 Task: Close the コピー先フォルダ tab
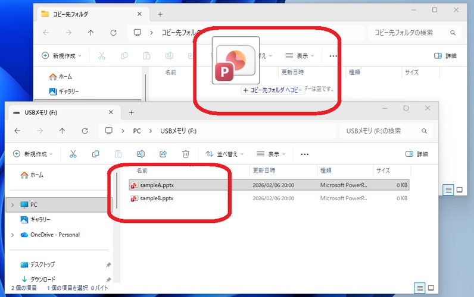coord(139,14)
